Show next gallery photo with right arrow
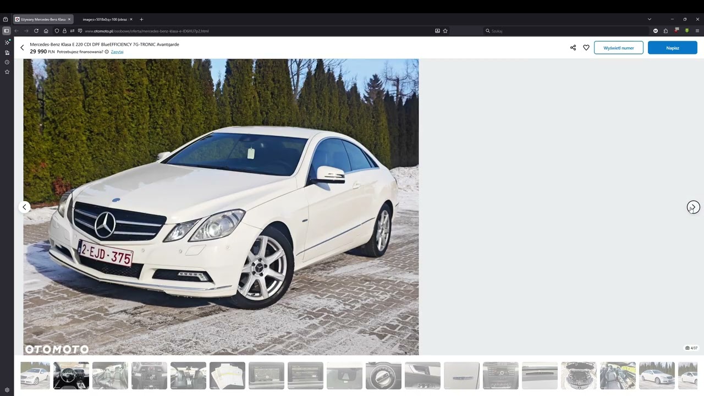Screen dimensions: 704x396 point(693,207)
